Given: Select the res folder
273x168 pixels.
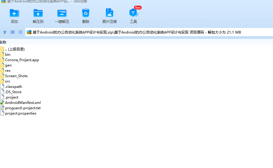Looking at the screenshot, I should 8,71.
